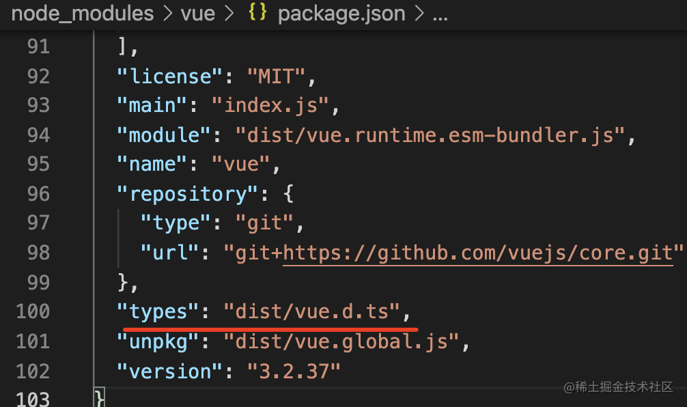
Task: Click the "main" key on line 93
Action: point(152,106)
